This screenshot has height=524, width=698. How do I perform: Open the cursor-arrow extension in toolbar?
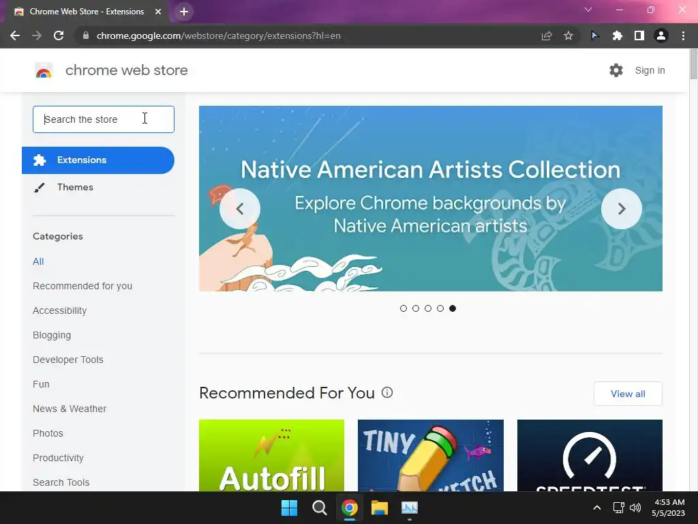(x=594, y=35)
